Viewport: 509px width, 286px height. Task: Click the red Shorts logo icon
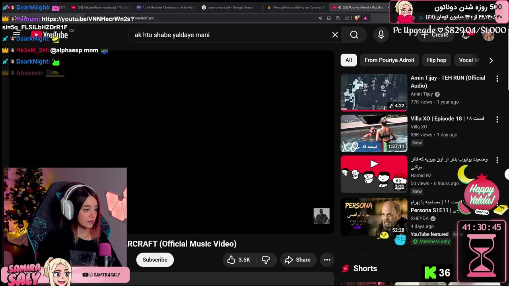345,269
